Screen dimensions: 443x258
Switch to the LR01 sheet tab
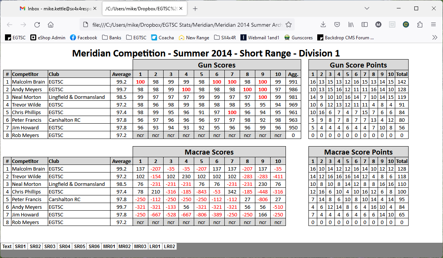[155, 247]
